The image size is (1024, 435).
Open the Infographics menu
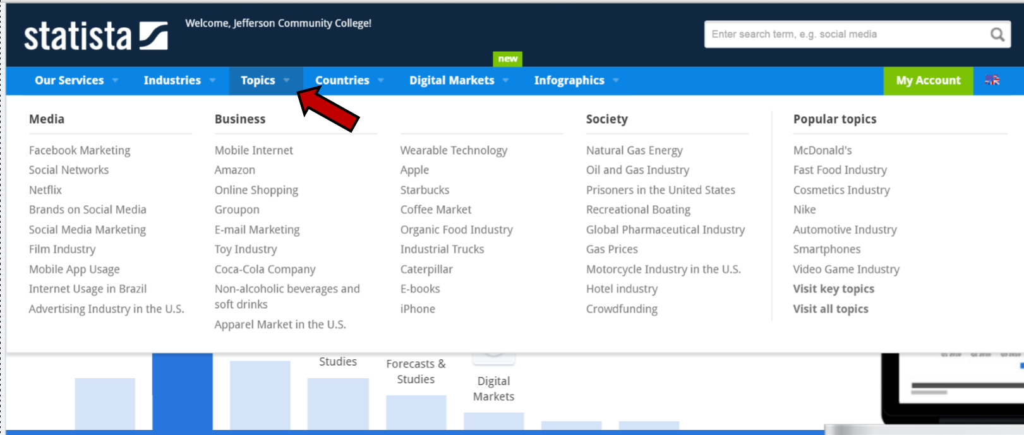(x=569, y=80)
